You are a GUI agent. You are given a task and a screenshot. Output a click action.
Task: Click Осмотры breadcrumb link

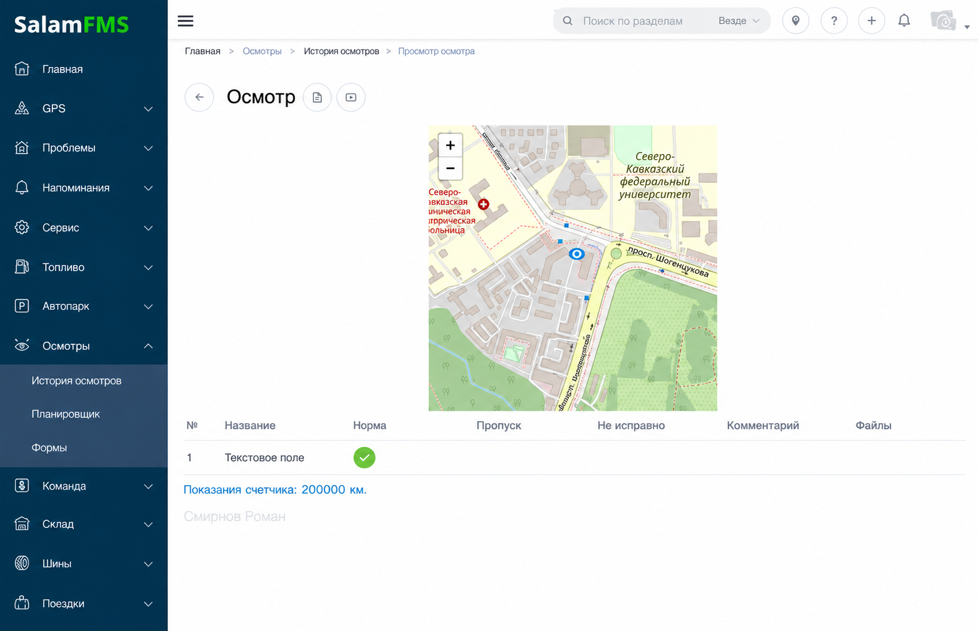262,51
